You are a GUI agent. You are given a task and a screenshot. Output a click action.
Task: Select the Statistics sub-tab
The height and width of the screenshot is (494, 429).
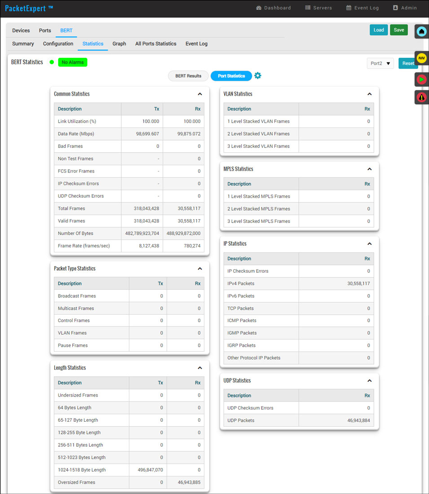(x=93, y=44)
